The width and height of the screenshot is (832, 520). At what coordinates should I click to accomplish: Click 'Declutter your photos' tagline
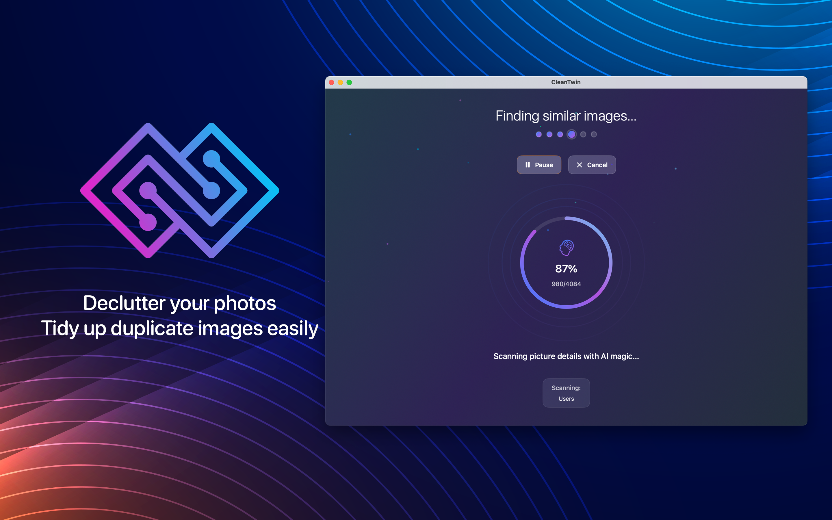point(179,303)
